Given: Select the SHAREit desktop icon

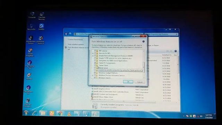Looking at the screenshot, I should point(41,27).
